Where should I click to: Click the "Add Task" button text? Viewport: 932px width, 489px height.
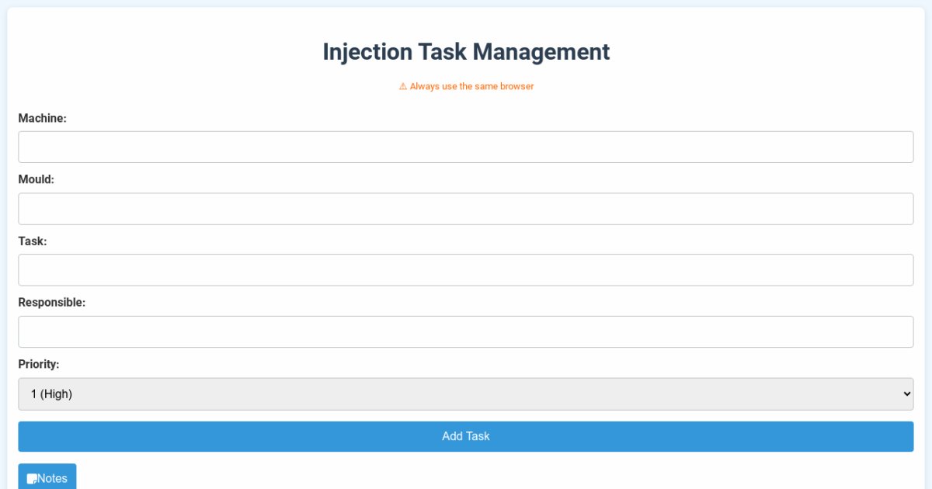[466, 436]
